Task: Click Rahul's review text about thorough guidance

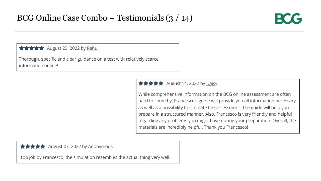Action: coord(89,62)
